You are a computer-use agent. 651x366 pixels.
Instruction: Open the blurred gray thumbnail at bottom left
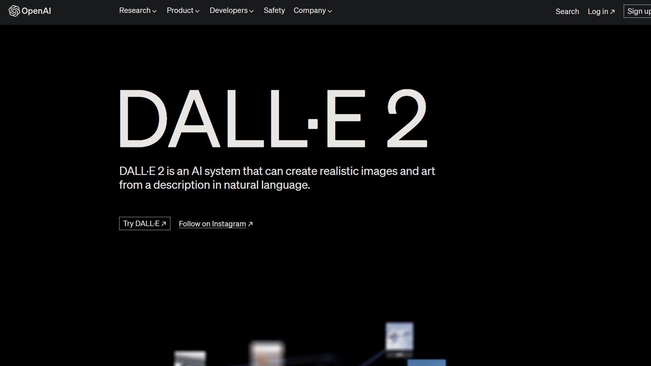(x=190, y=358)
